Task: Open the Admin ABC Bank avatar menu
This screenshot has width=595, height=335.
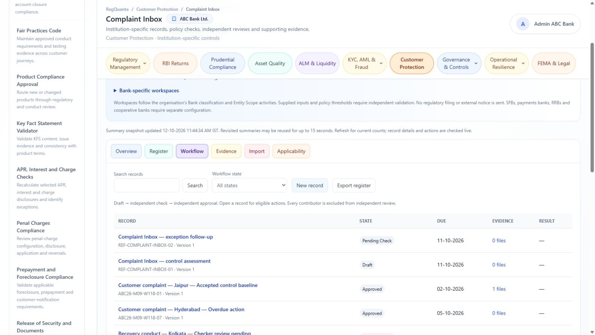Action: [x=545, y=24]
